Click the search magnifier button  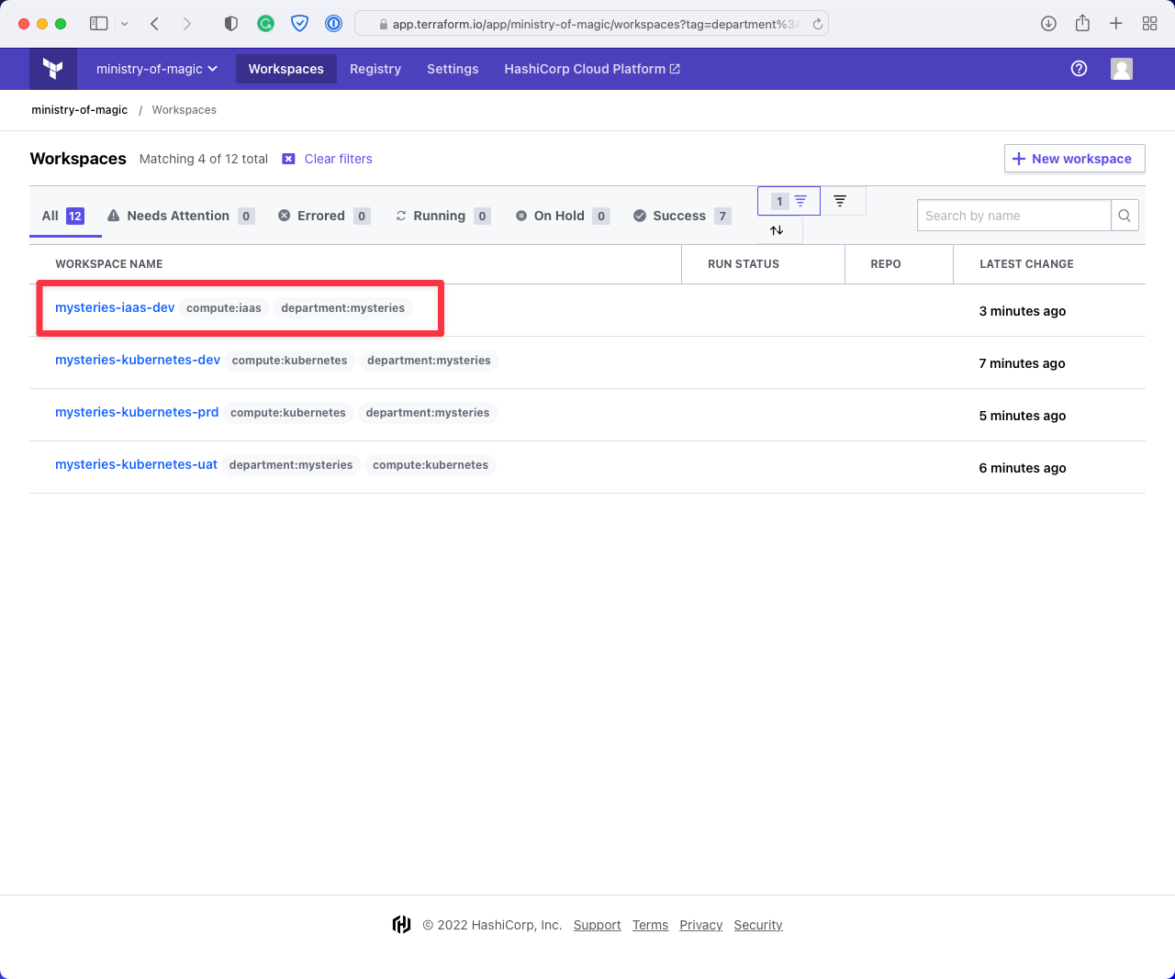tap(1125, 216)
